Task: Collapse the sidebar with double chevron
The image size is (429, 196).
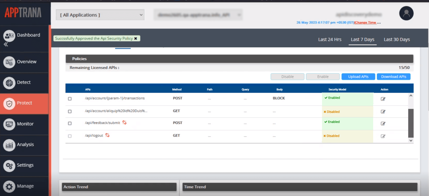Action: point(6,45)
